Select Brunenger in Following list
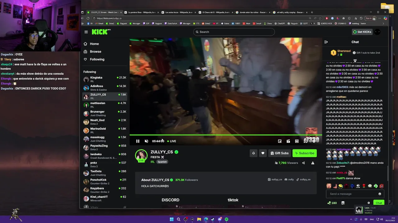 tap(105, 113)
